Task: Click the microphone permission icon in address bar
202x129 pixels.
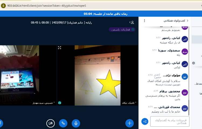Action: click(3, 6)
